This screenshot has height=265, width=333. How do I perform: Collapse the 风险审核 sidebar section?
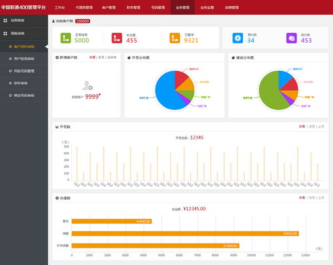pyautogui.click(x=24, y=33)
